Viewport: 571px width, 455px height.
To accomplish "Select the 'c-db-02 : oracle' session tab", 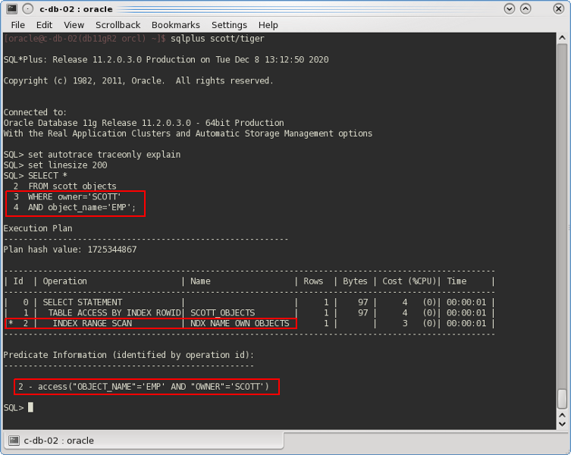I will click(x=144, y=441).
